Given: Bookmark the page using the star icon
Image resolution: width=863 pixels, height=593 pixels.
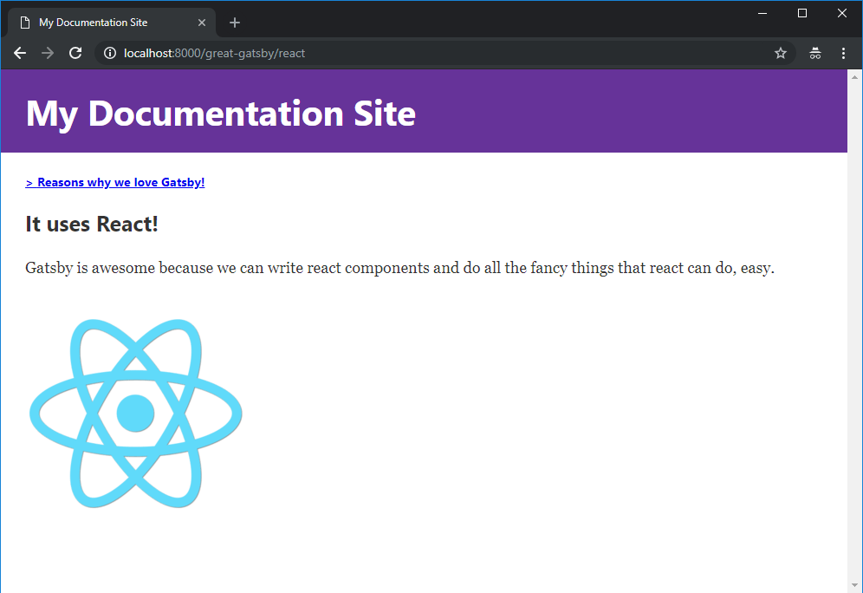Looking at the screenshot, I should click(x=781, y=53).
